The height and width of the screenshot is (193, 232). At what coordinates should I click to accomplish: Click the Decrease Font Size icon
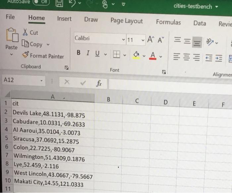[161, 40]
